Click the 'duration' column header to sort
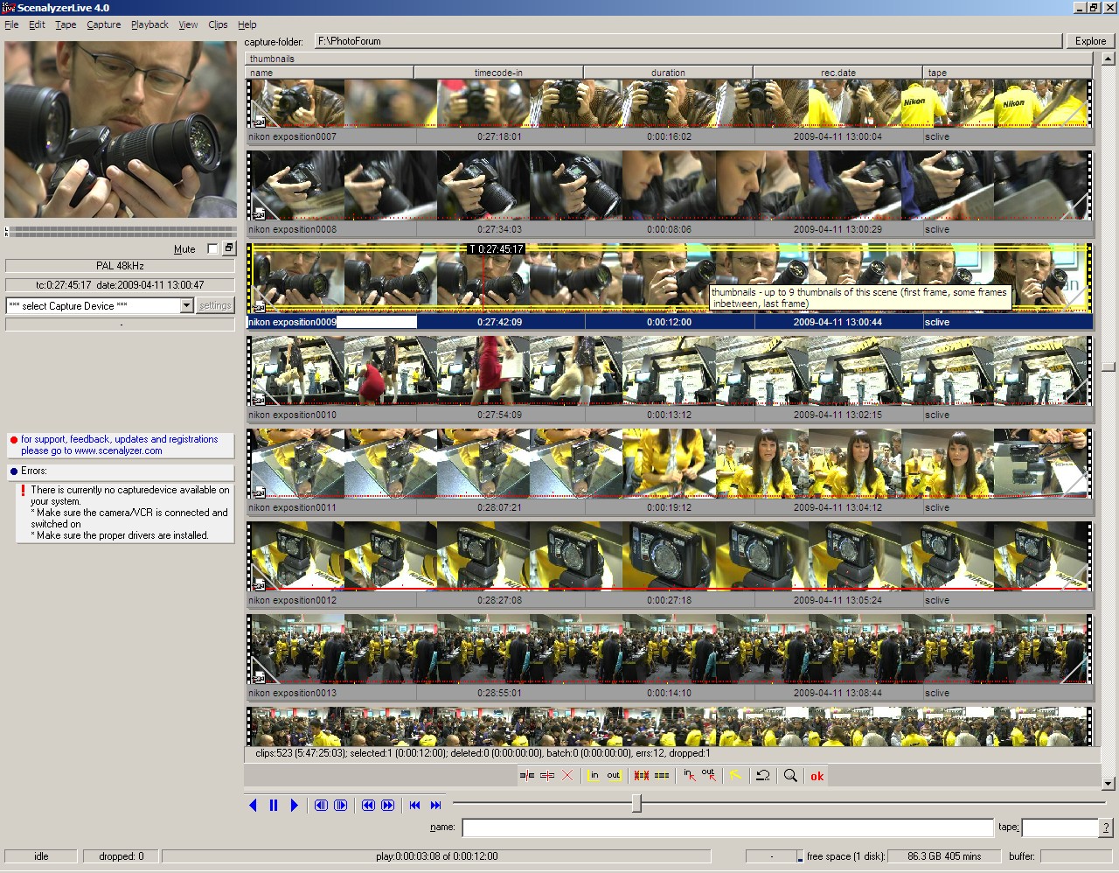Screen dimensions: 1119x873 [x=668, y=73]
